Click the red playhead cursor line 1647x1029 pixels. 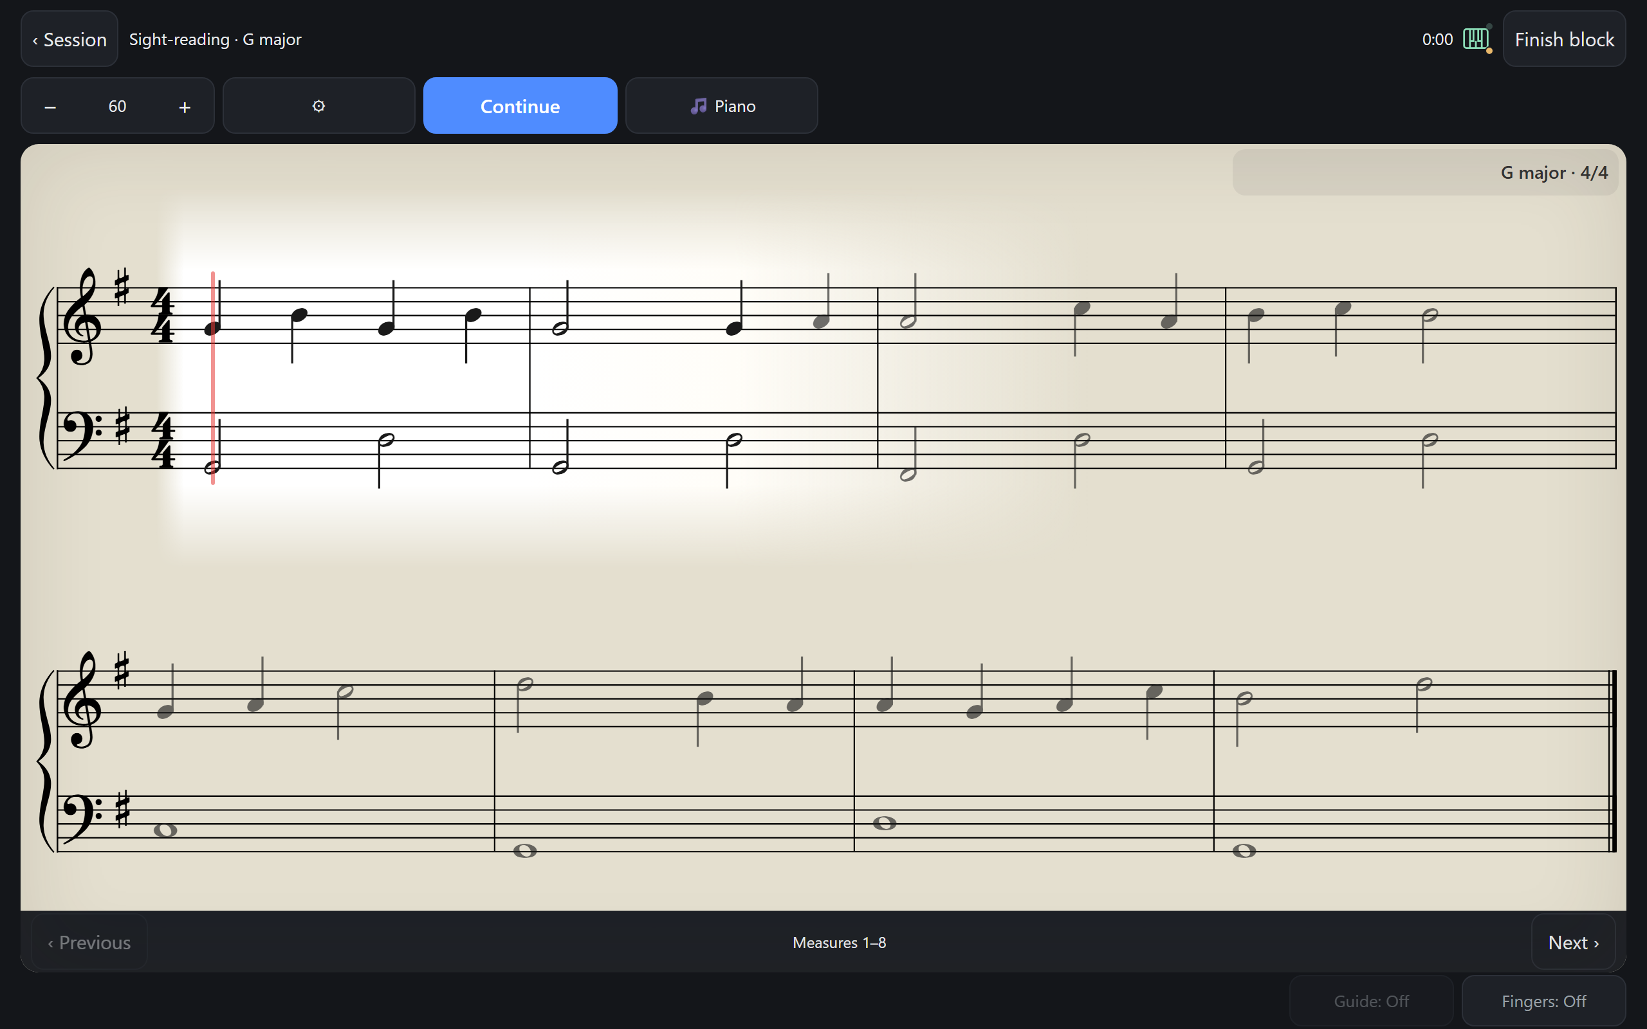point(213,378)
